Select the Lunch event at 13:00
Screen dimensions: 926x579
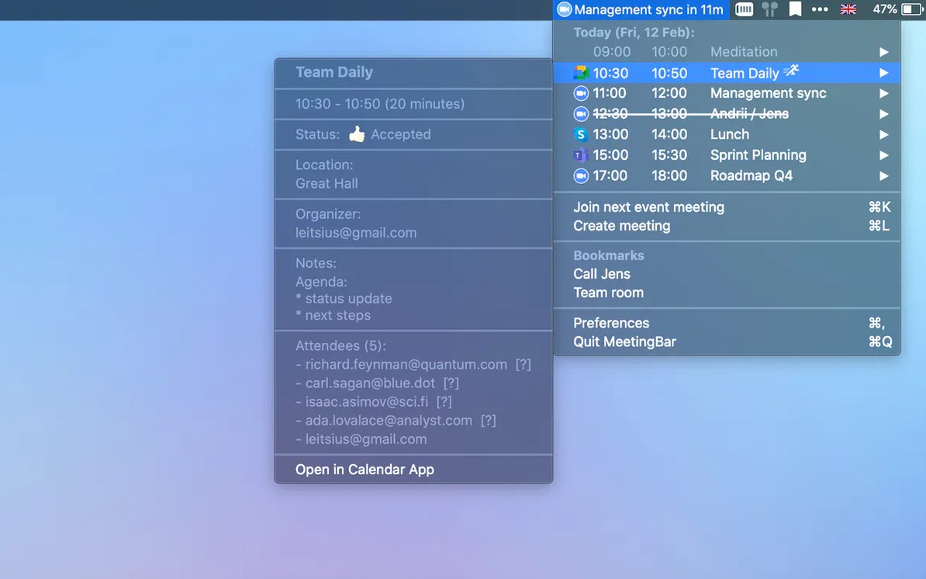tap(727, 135)
